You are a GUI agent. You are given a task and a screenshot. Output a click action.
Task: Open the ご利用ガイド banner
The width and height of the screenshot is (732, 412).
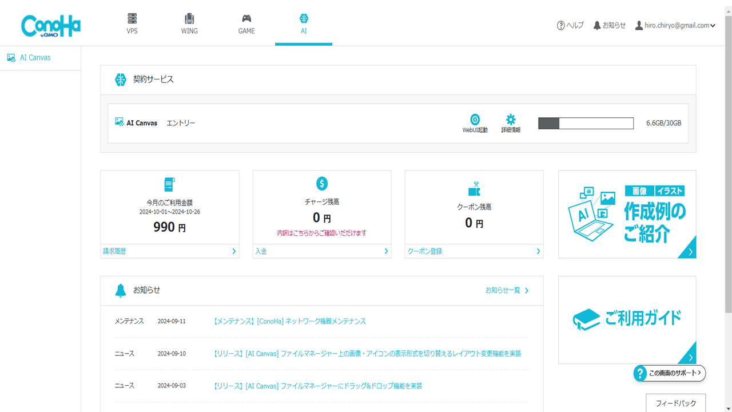click(x=627, y=320)
